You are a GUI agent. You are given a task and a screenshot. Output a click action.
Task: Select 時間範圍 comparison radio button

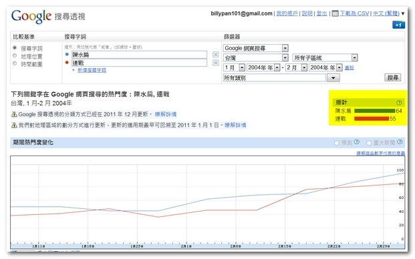click(x=15, y=63)
